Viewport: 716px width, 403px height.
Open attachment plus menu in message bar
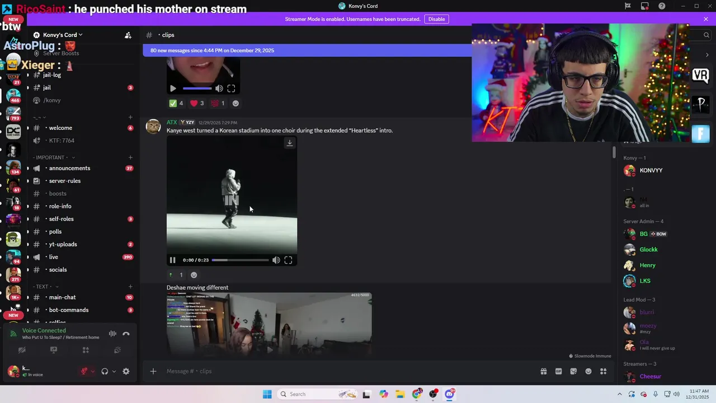click(x=153, y=371)
